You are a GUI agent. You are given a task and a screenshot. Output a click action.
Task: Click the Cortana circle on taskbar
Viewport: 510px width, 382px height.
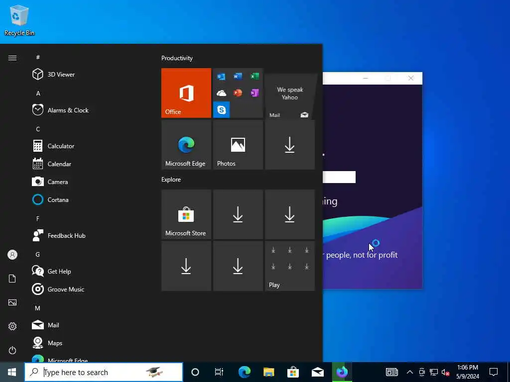click(x=195, y=372)
